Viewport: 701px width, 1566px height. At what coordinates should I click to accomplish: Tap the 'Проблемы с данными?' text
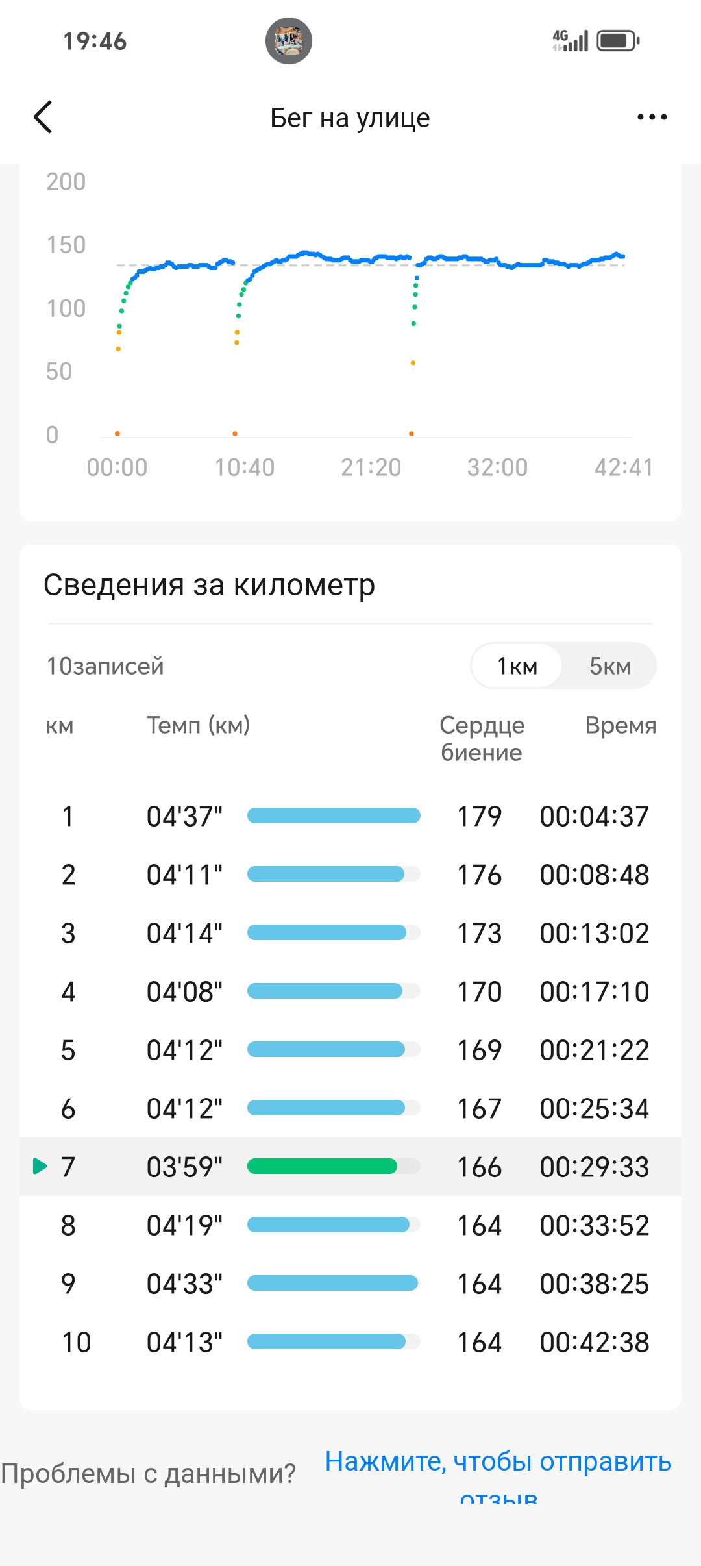(x=148, y=1474)
